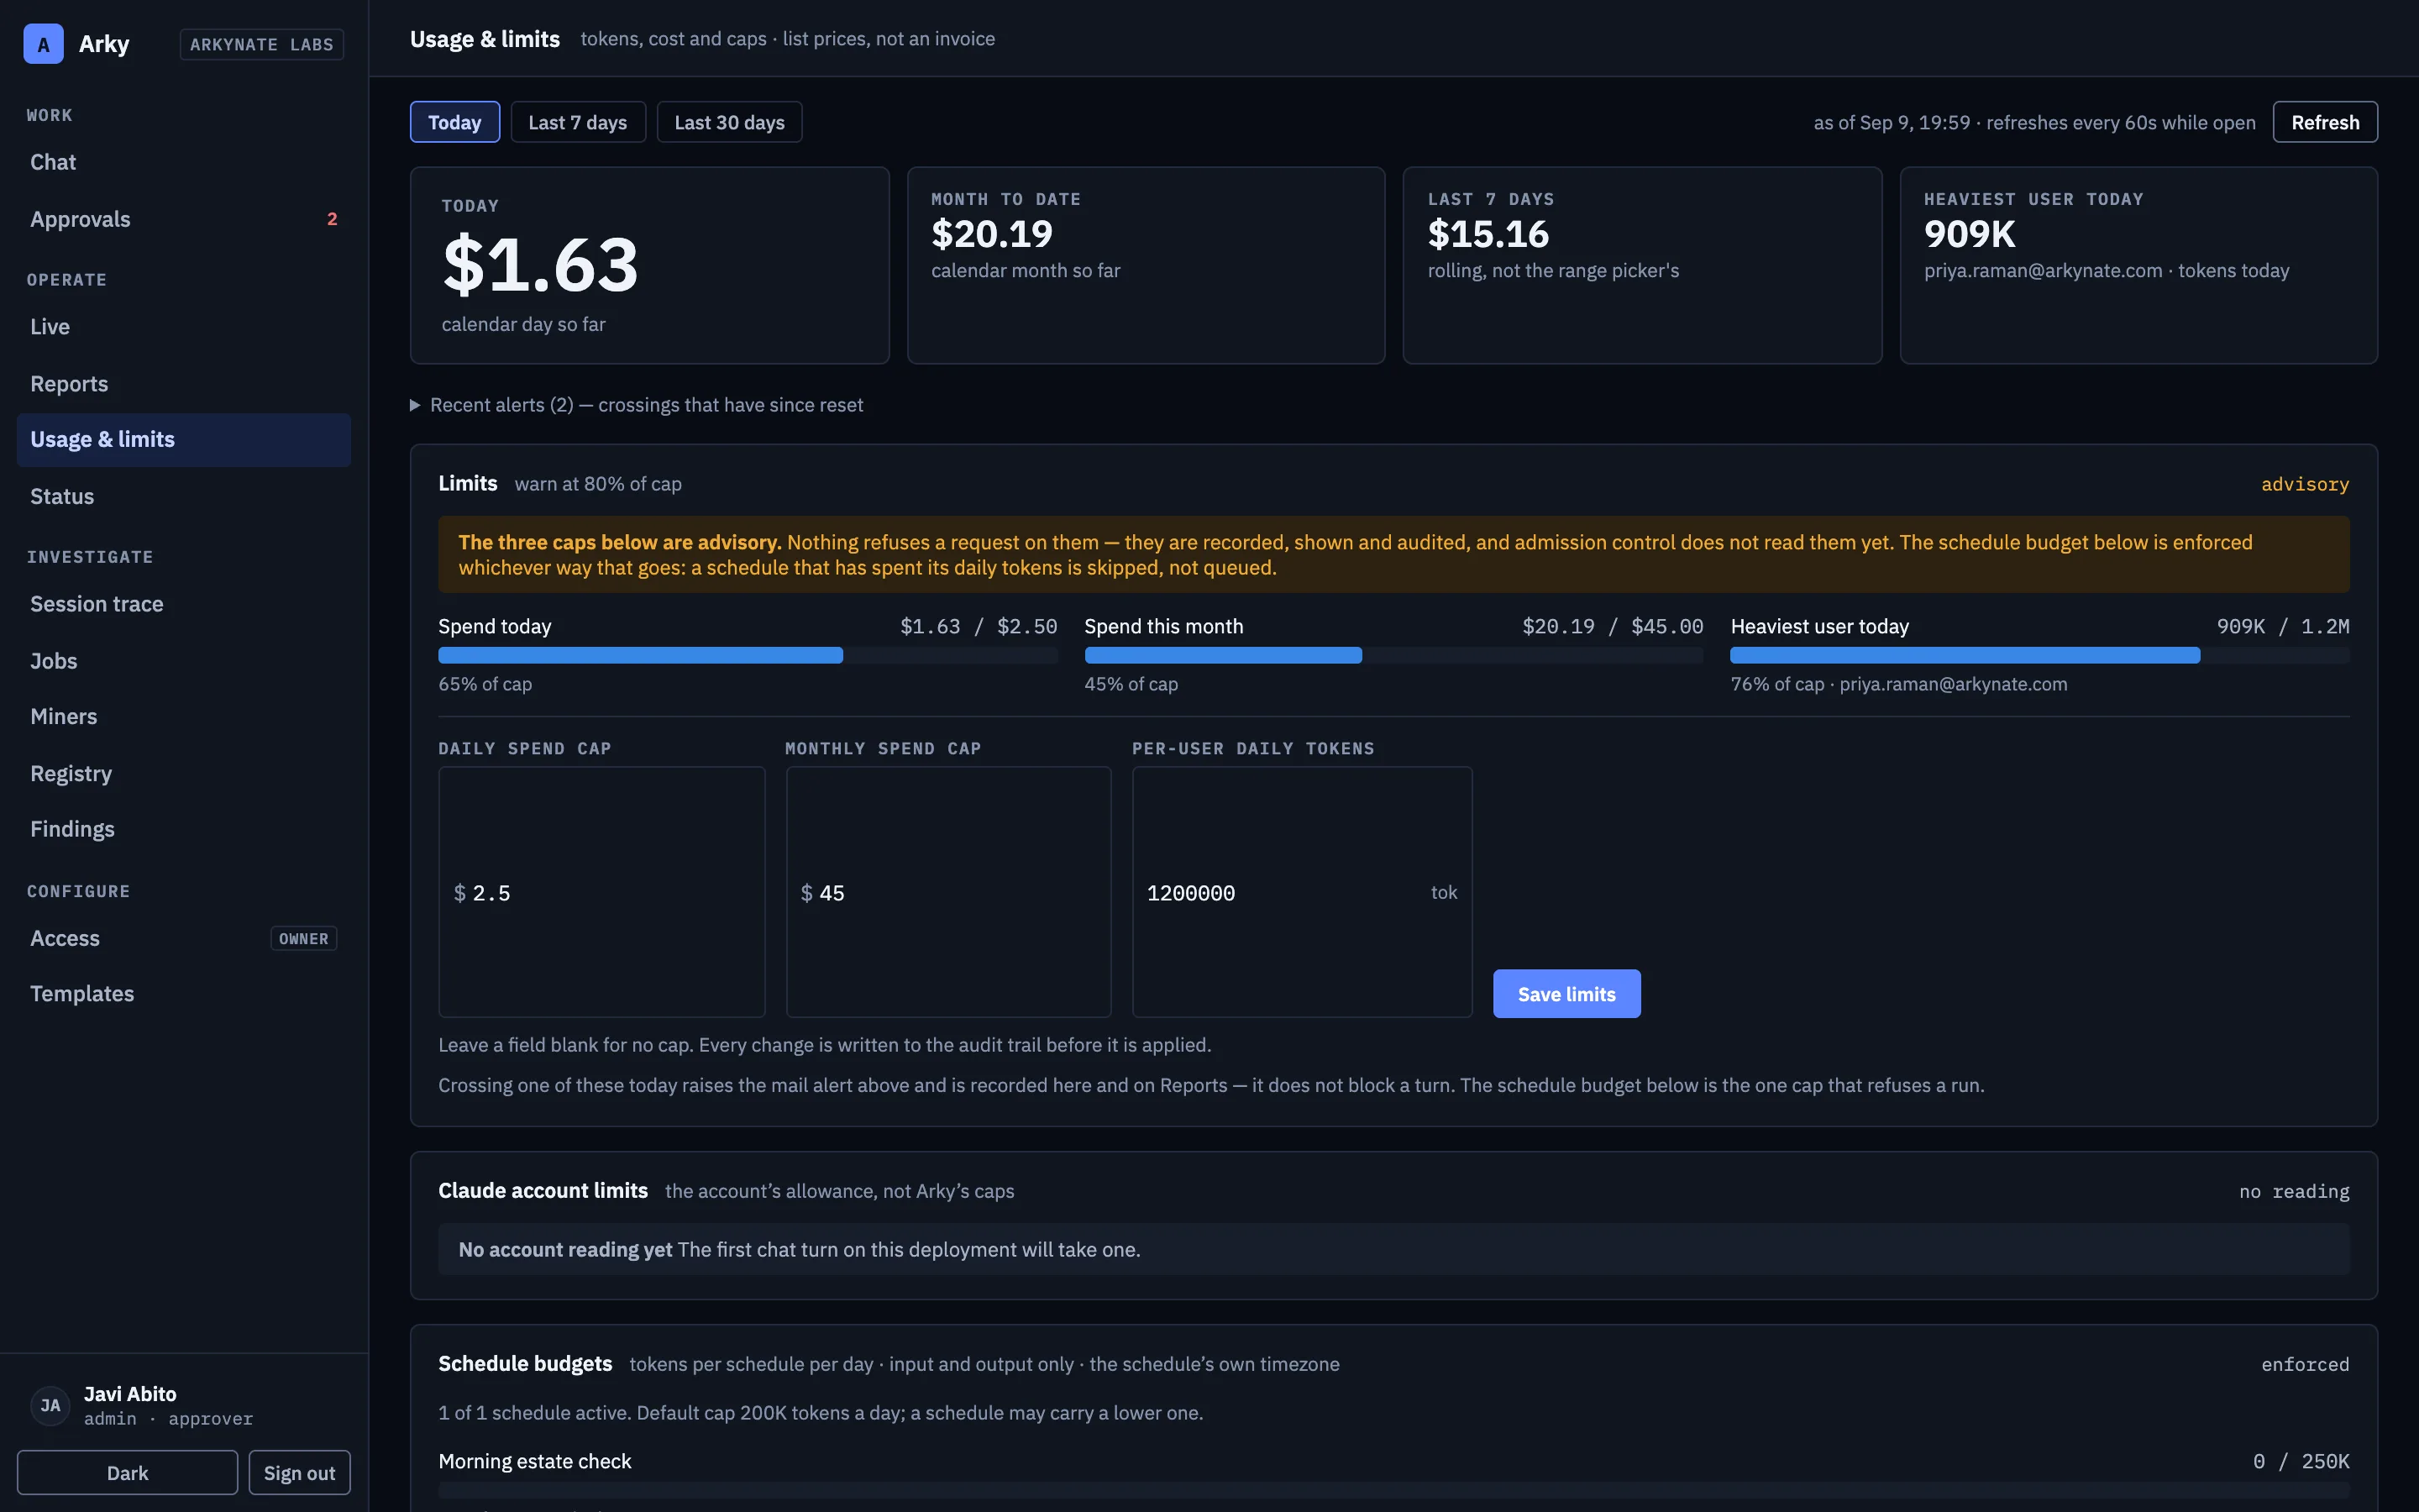Open the Status page

point(184,497)
